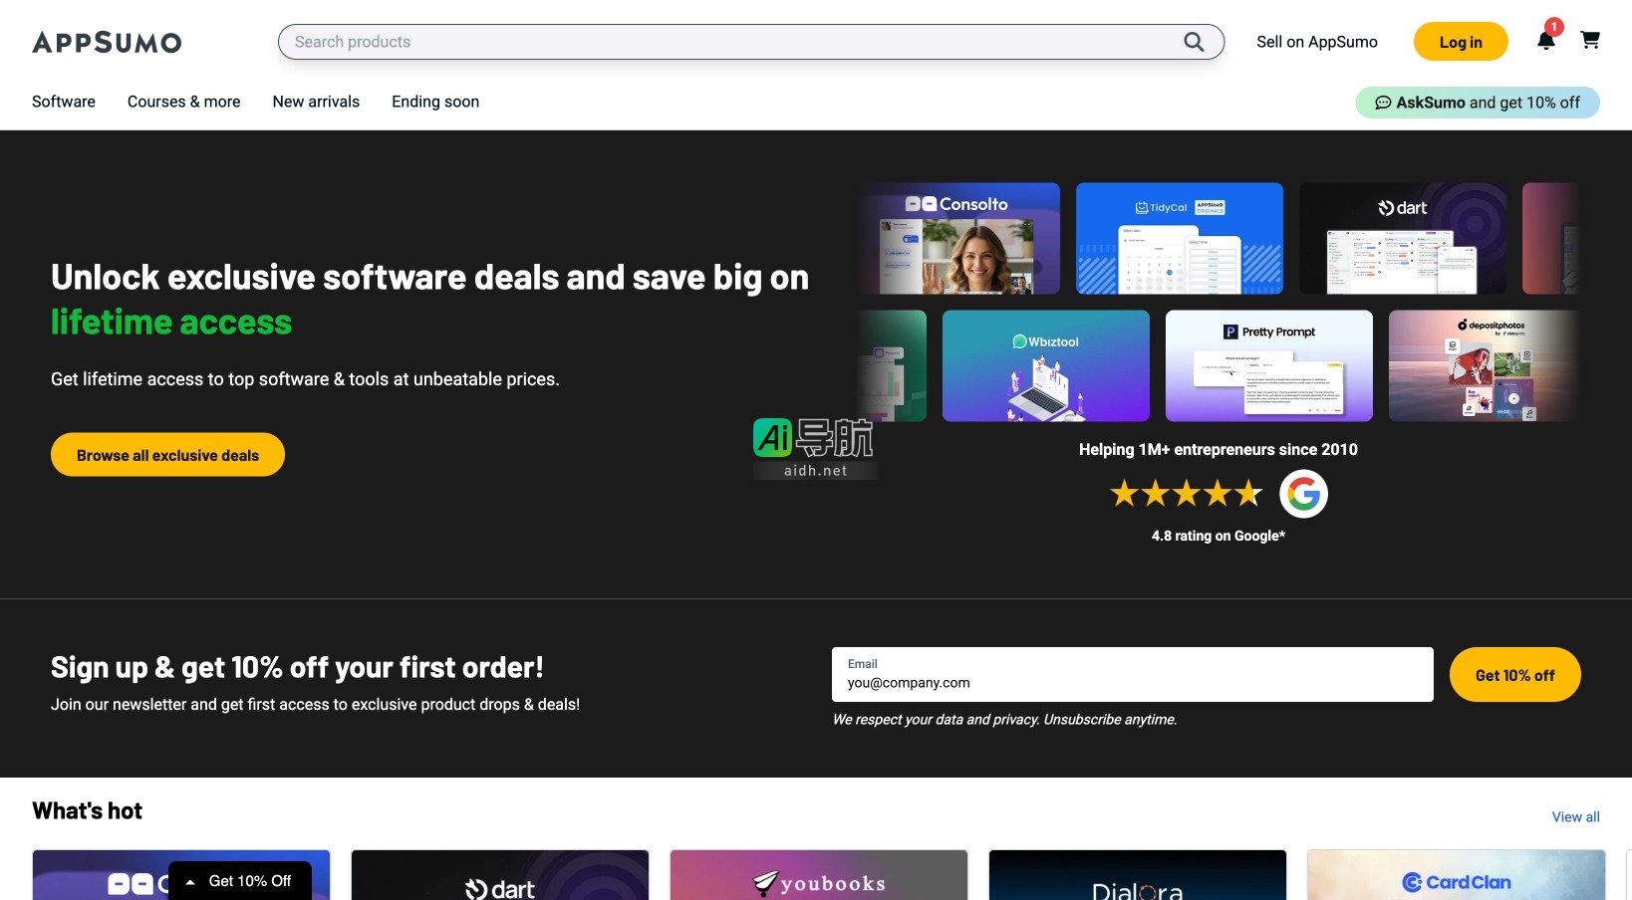Open the notifications bell
This screenshot has height=900, width=1632.
(1545, 41)
